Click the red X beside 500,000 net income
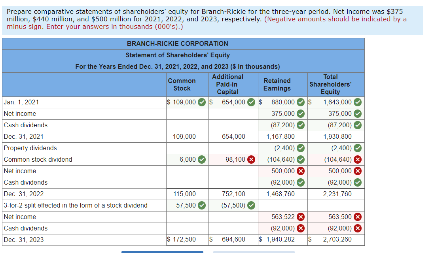Viewport: 434px width, 253px height. point(300,171)
